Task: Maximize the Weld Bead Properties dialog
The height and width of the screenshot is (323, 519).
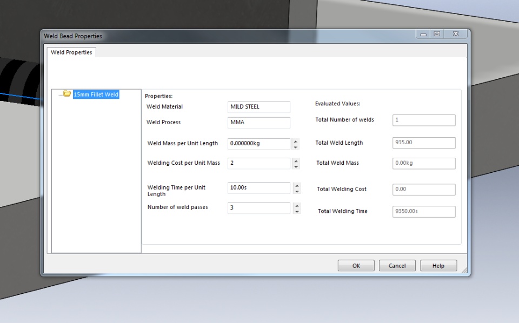Action: tap(437, 33)
